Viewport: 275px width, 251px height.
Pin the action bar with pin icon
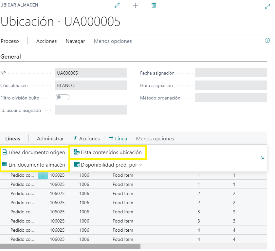pos(262,158)
